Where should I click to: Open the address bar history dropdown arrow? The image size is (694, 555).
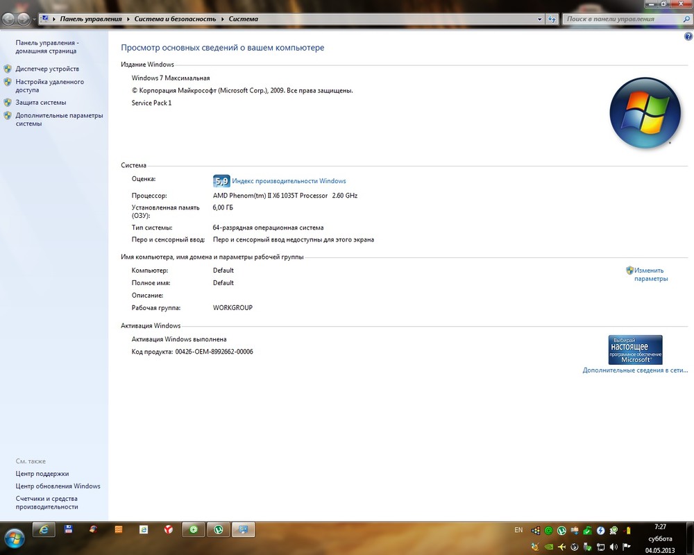point(539,19)
